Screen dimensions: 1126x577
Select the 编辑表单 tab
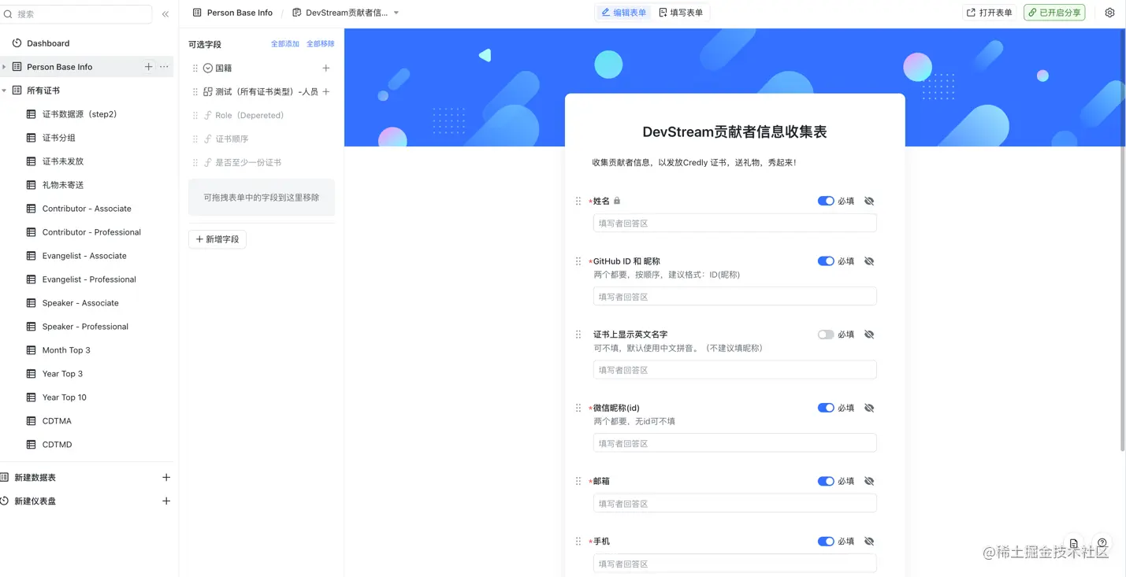(623, 13)
